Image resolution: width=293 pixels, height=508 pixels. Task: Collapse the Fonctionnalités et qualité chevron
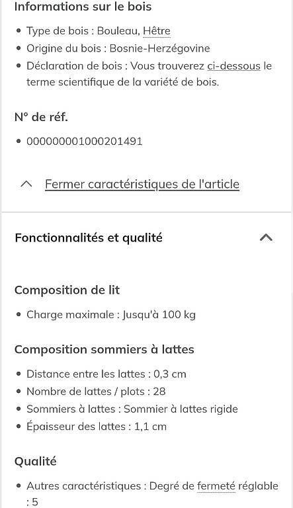[x=266, y=238]
